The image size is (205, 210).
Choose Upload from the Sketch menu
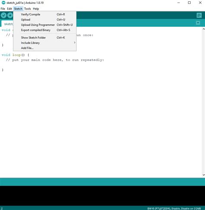click(x=45, y=19)
